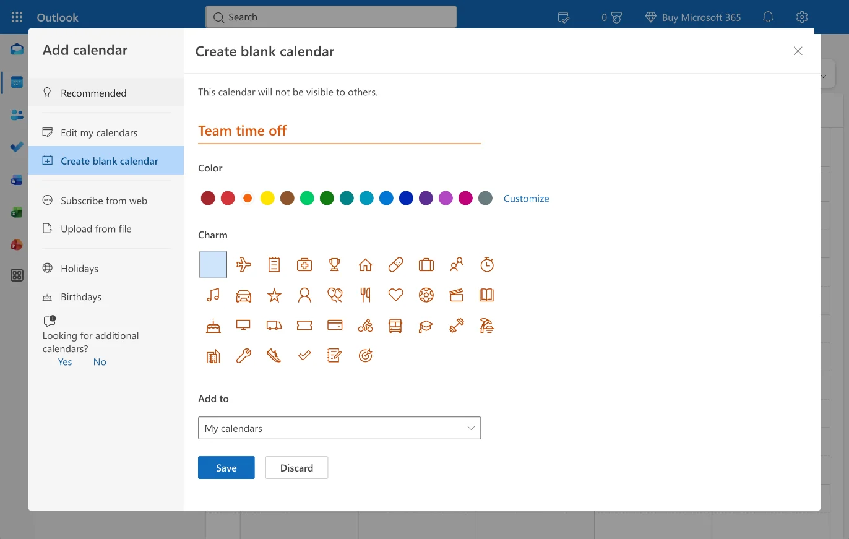Pick the fork and knife charm
Screen dimensions: 849x539
point(365,295)
